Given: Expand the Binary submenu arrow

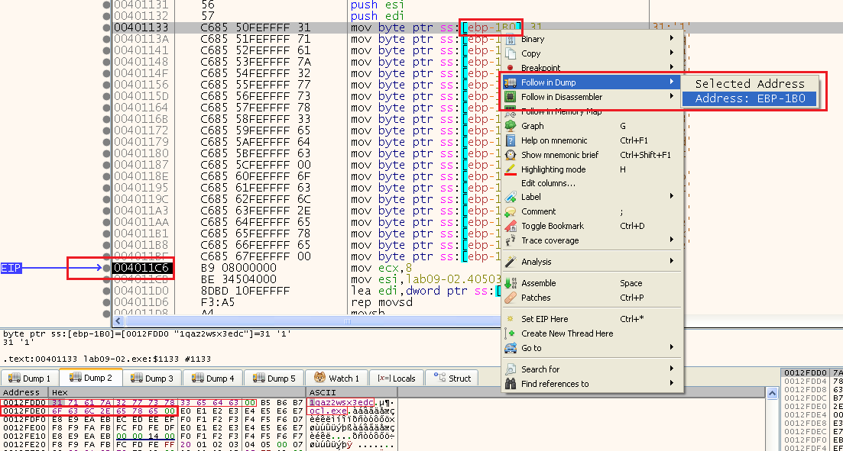Looking at the screenshot, I should click(x=672, y=39).
